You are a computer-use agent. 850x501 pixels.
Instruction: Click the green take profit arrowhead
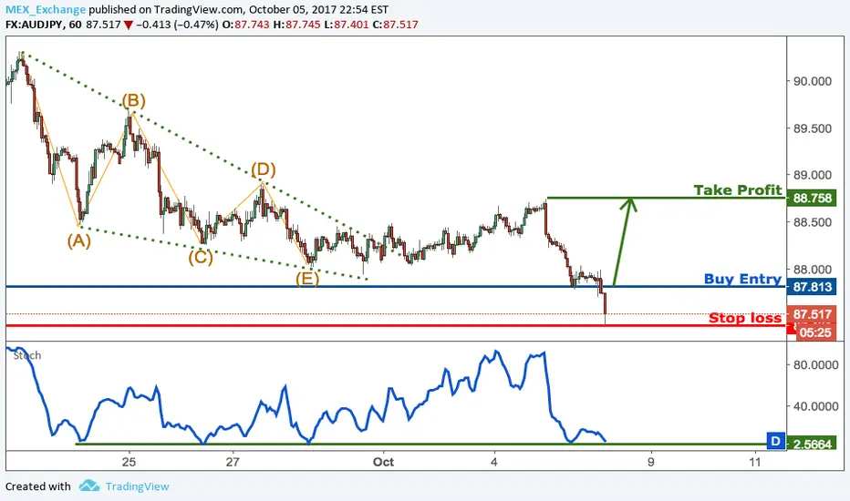629,204
